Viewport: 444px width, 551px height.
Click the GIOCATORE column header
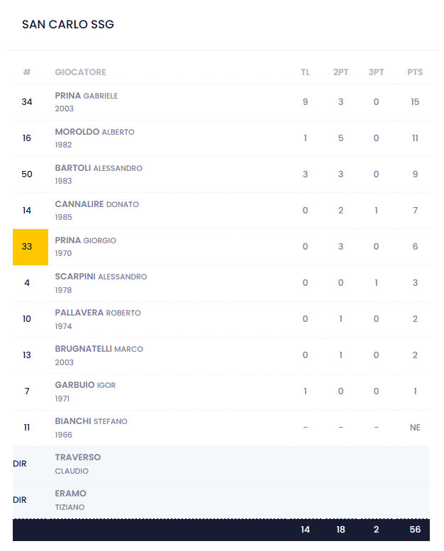(81, 72)
